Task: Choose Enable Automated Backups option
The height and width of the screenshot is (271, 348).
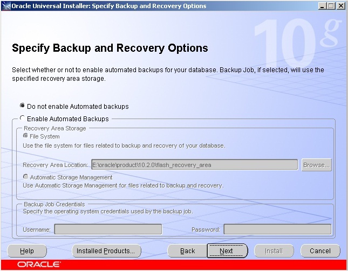Action: click(x=22, y=119)
